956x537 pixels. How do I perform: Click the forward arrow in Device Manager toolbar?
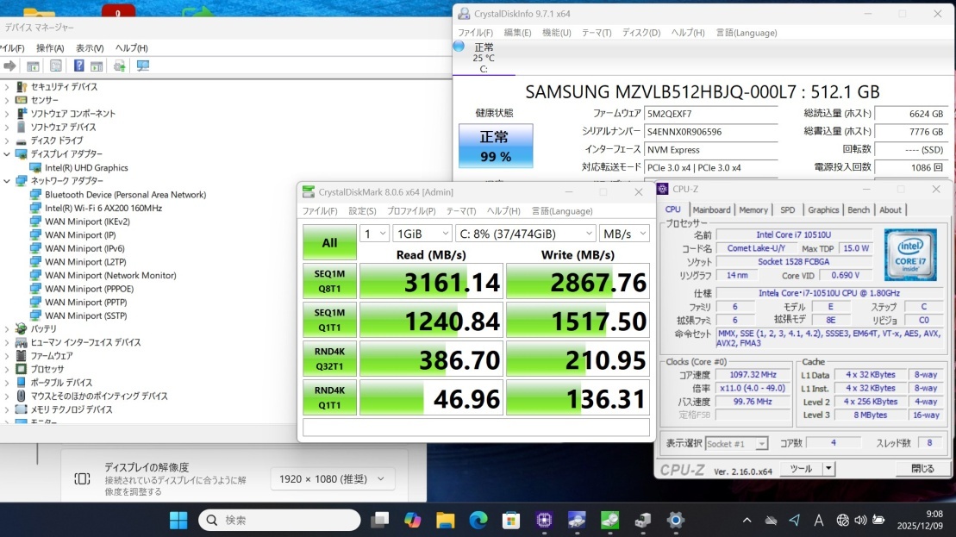(x=10, y=66)
